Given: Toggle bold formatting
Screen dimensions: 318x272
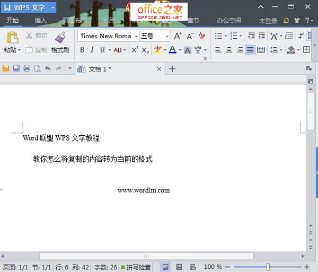Looking at the screenshot, I should click(82, 50).
